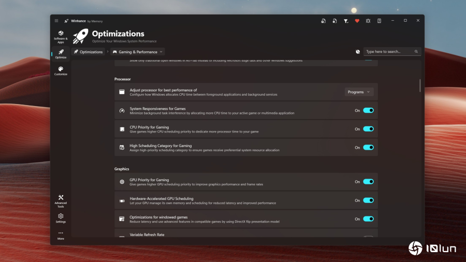Image resolution: width=466 pixels, height=262 pixels.
Task: Click the save config file icon
Action: [x=323, y=21]
